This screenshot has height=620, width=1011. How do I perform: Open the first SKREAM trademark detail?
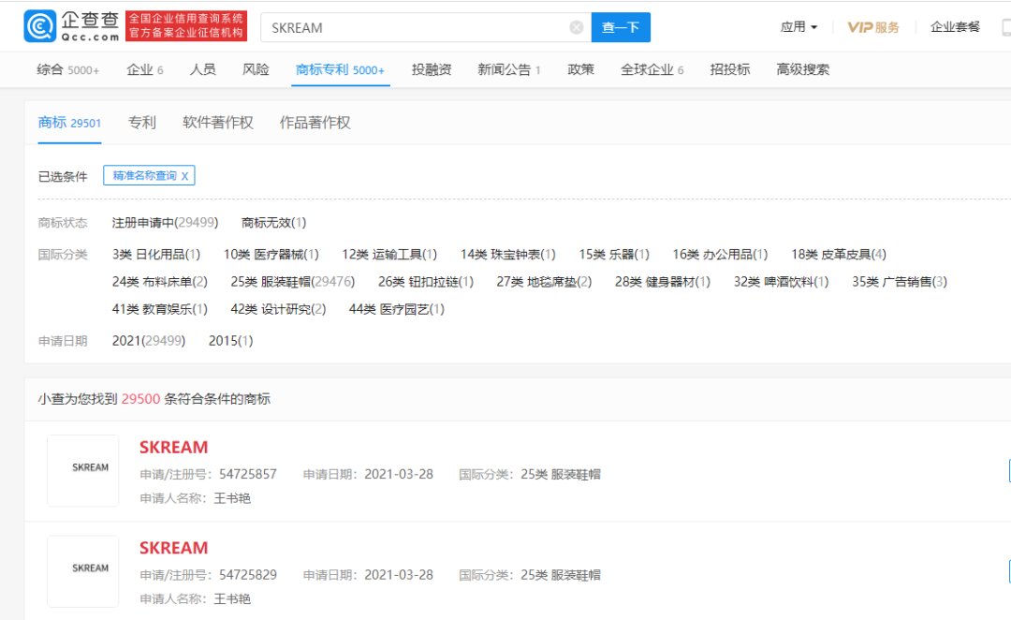(x=173, y=447)
